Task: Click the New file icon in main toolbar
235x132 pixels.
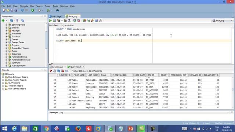Action: pyautogui.click(x=4, y=10)
